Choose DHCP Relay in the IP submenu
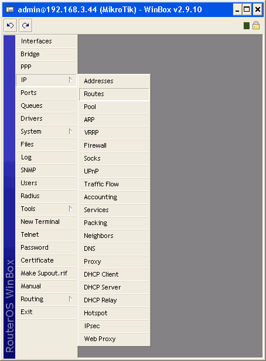 114,300
